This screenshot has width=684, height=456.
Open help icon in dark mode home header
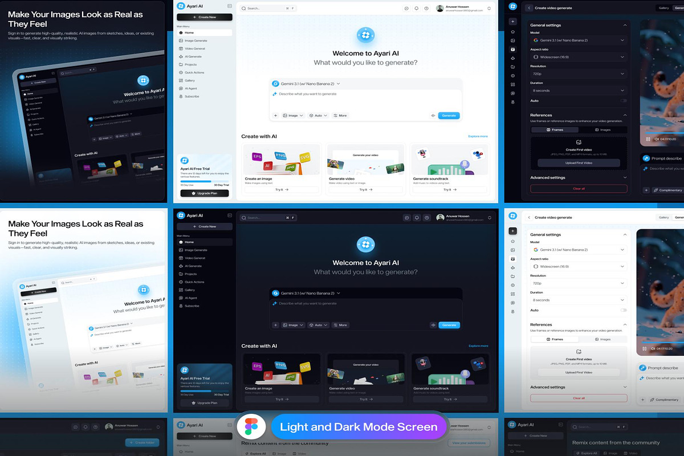click(426, 218)
